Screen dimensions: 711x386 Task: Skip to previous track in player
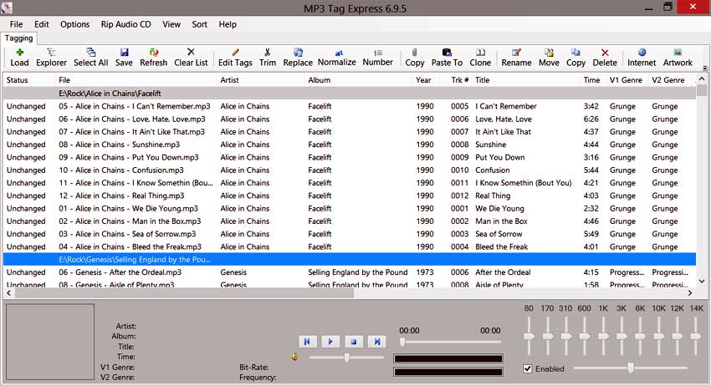click(307, 341)
